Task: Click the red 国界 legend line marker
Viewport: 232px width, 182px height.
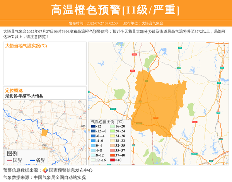Action: [9, 160]
